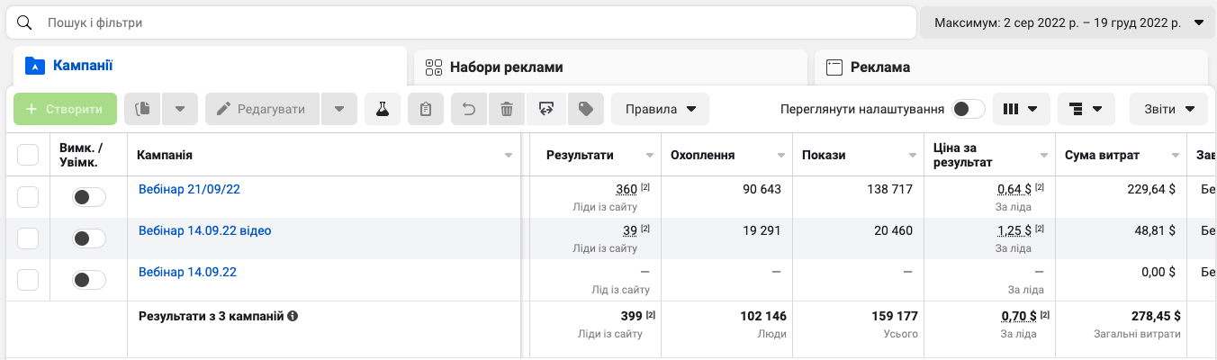Click the green Створити button
Viewport: 1217px width, 360px height.
pyautogui.click(x=65, y=109)
